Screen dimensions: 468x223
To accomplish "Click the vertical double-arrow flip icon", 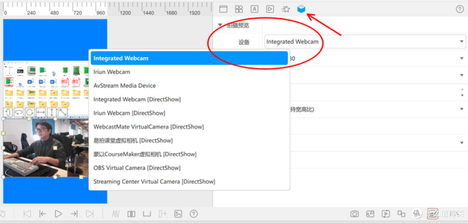I will pos(52,112).
